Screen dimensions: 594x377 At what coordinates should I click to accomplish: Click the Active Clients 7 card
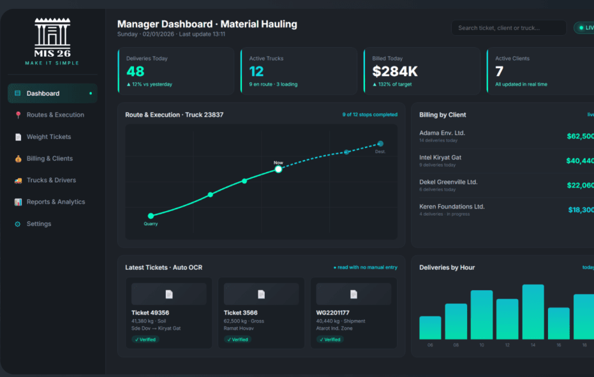542,71
